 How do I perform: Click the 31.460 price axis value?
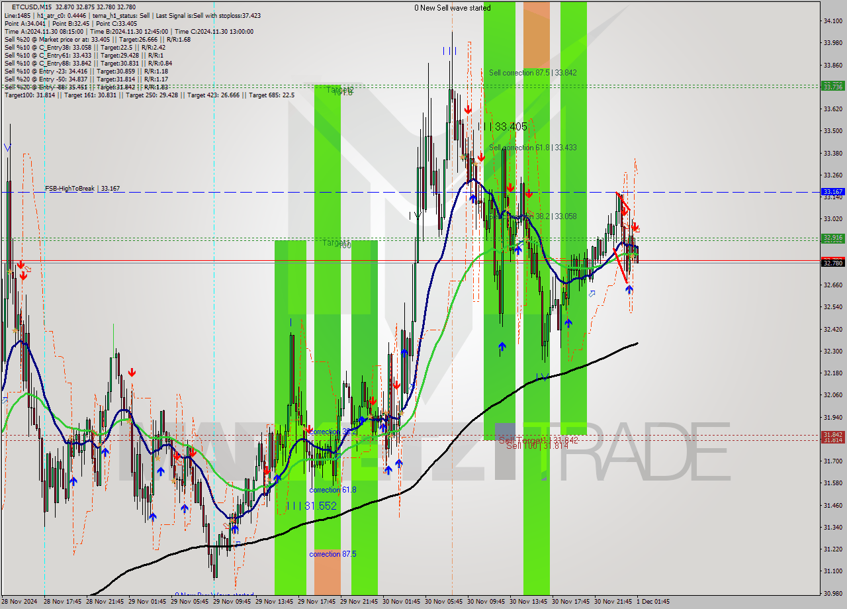pos(832,505)
